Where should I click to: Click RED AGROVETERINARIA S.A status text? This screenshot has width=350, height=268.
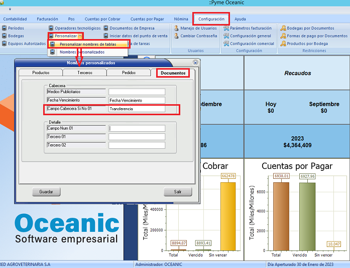point(25,264)
